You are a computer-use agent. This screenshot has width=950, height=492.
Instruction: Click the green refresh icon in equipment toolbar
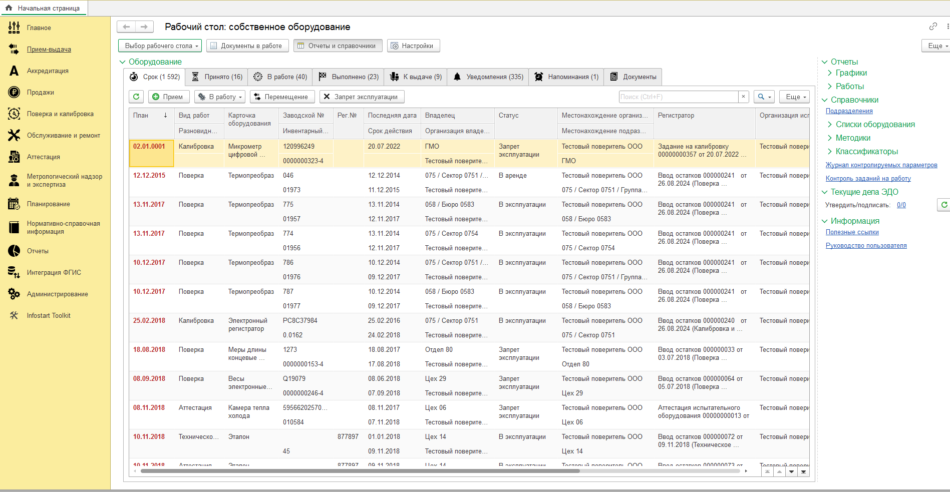[136, 97]
